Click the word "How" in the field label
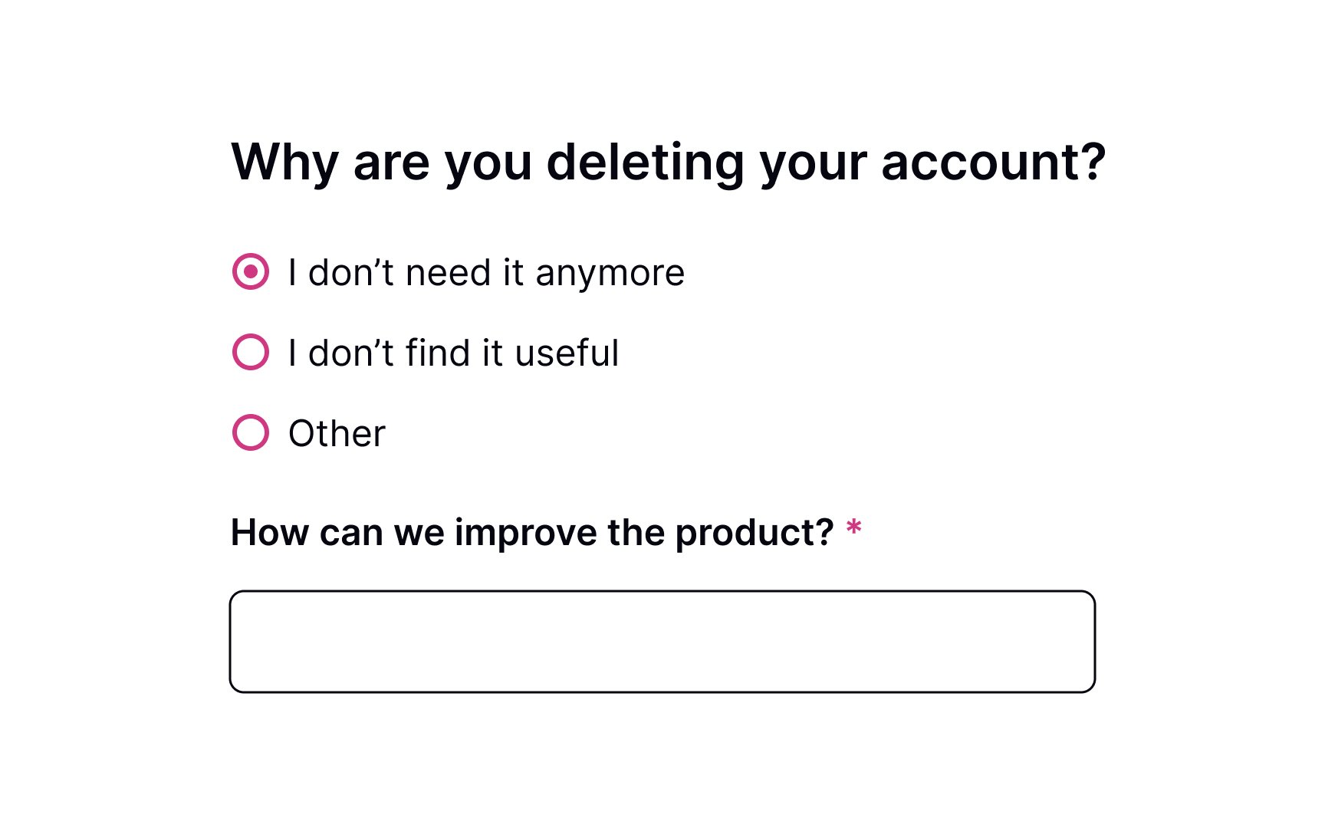This screenshot has width=1325, height=828. [268, 532]
